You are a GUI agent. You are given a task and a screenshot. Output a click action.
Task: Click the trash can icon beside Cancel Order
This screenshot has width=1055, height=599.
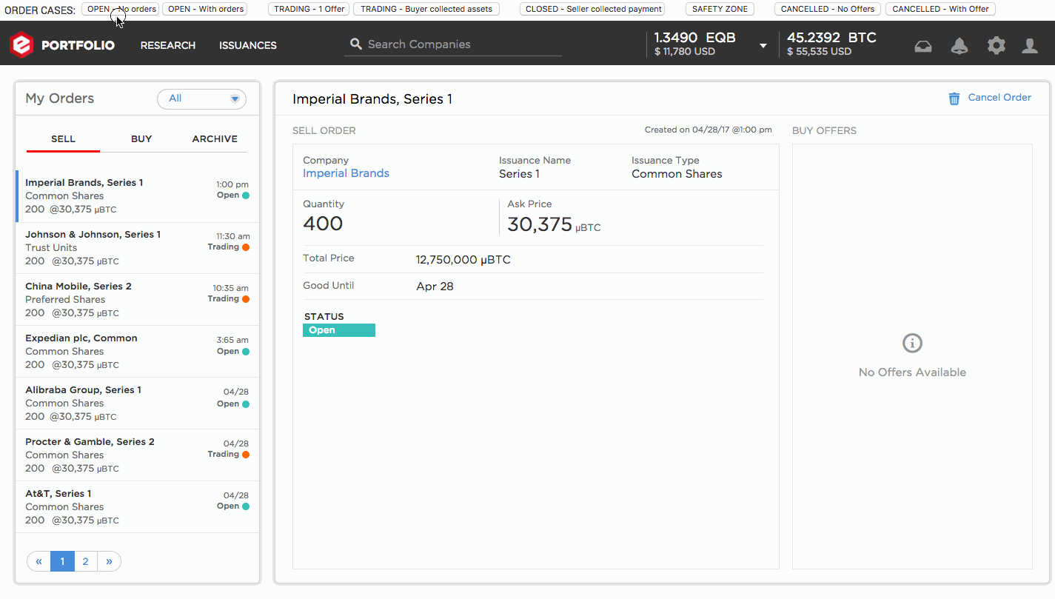point(954,98)
